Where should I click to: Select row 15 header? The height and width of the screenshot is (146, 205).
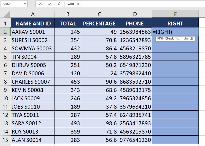[x=5, y=140]
